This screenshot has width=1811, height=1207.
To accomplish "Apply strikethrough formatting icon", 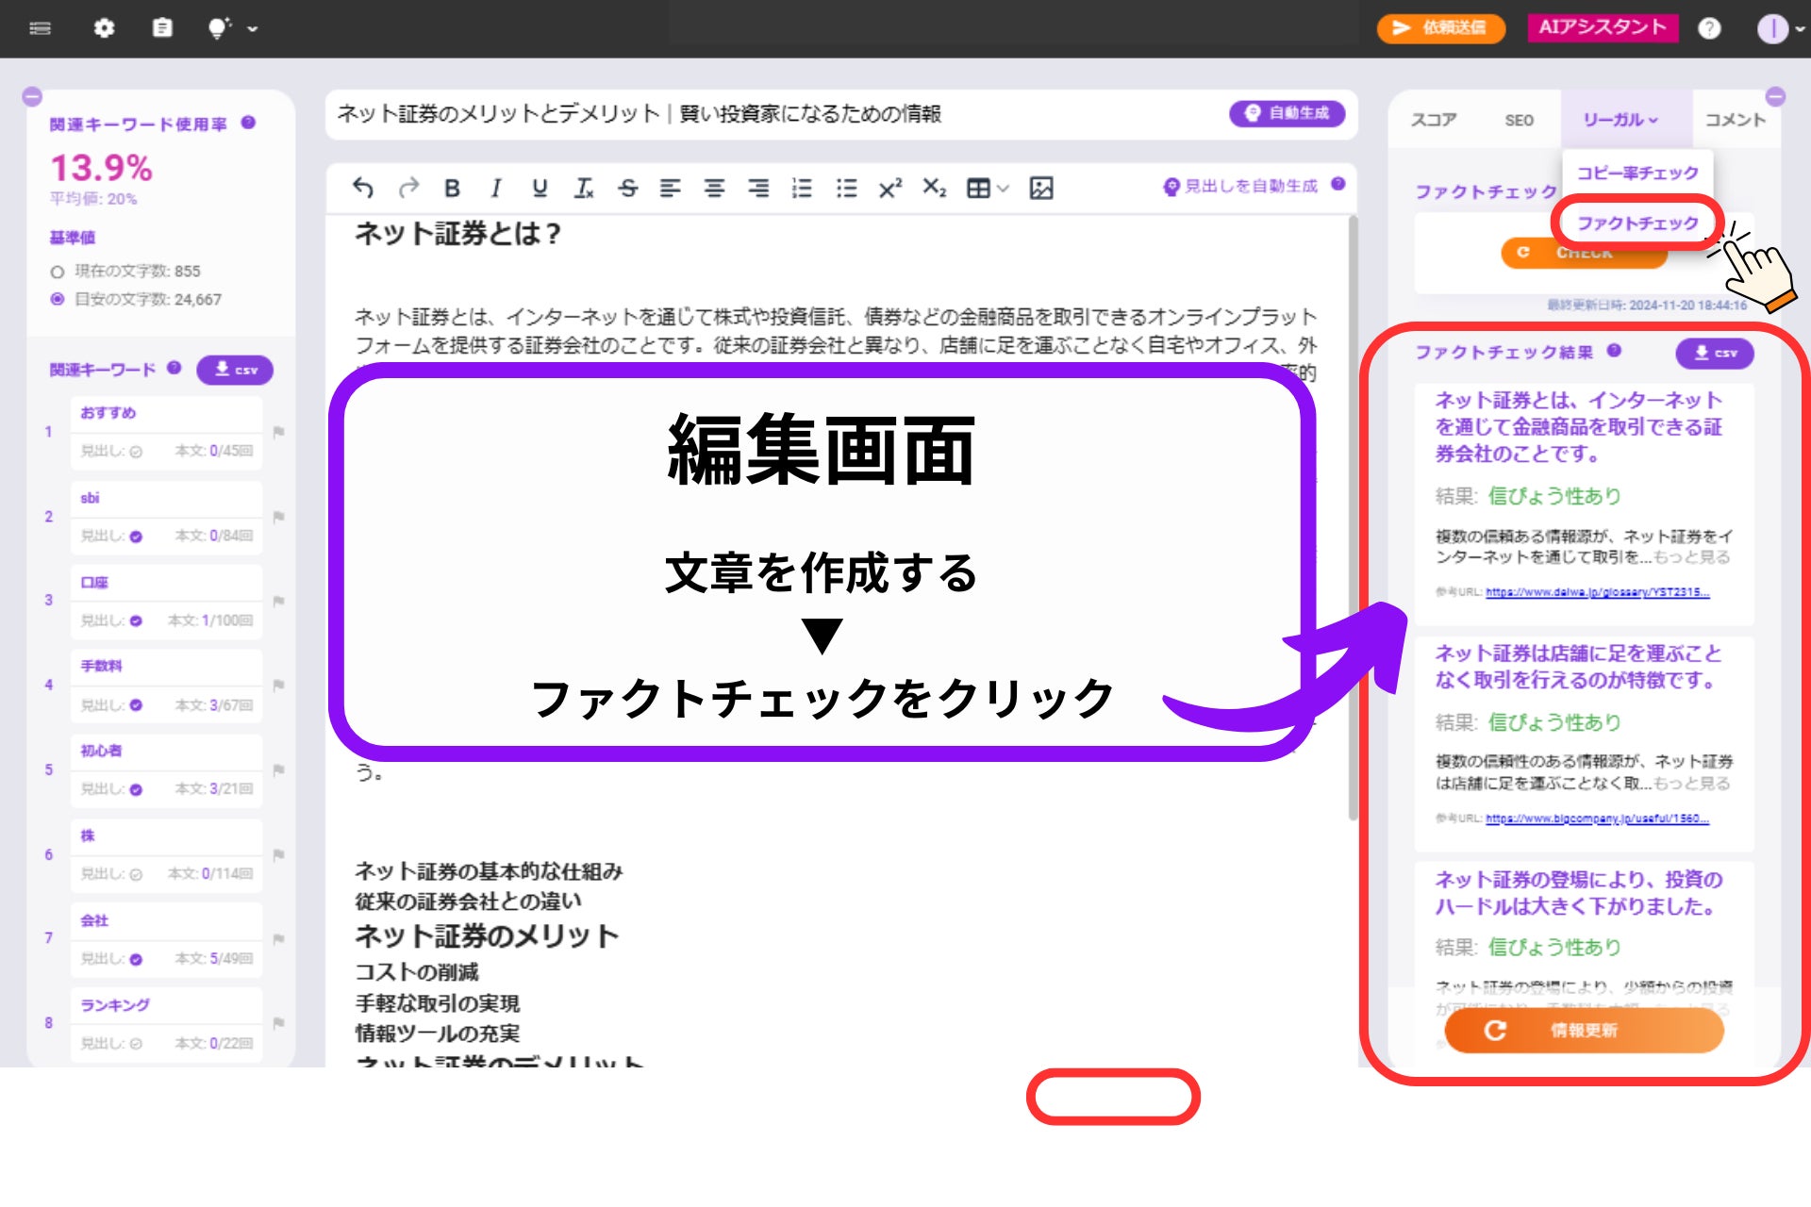I will coord(627,188).
